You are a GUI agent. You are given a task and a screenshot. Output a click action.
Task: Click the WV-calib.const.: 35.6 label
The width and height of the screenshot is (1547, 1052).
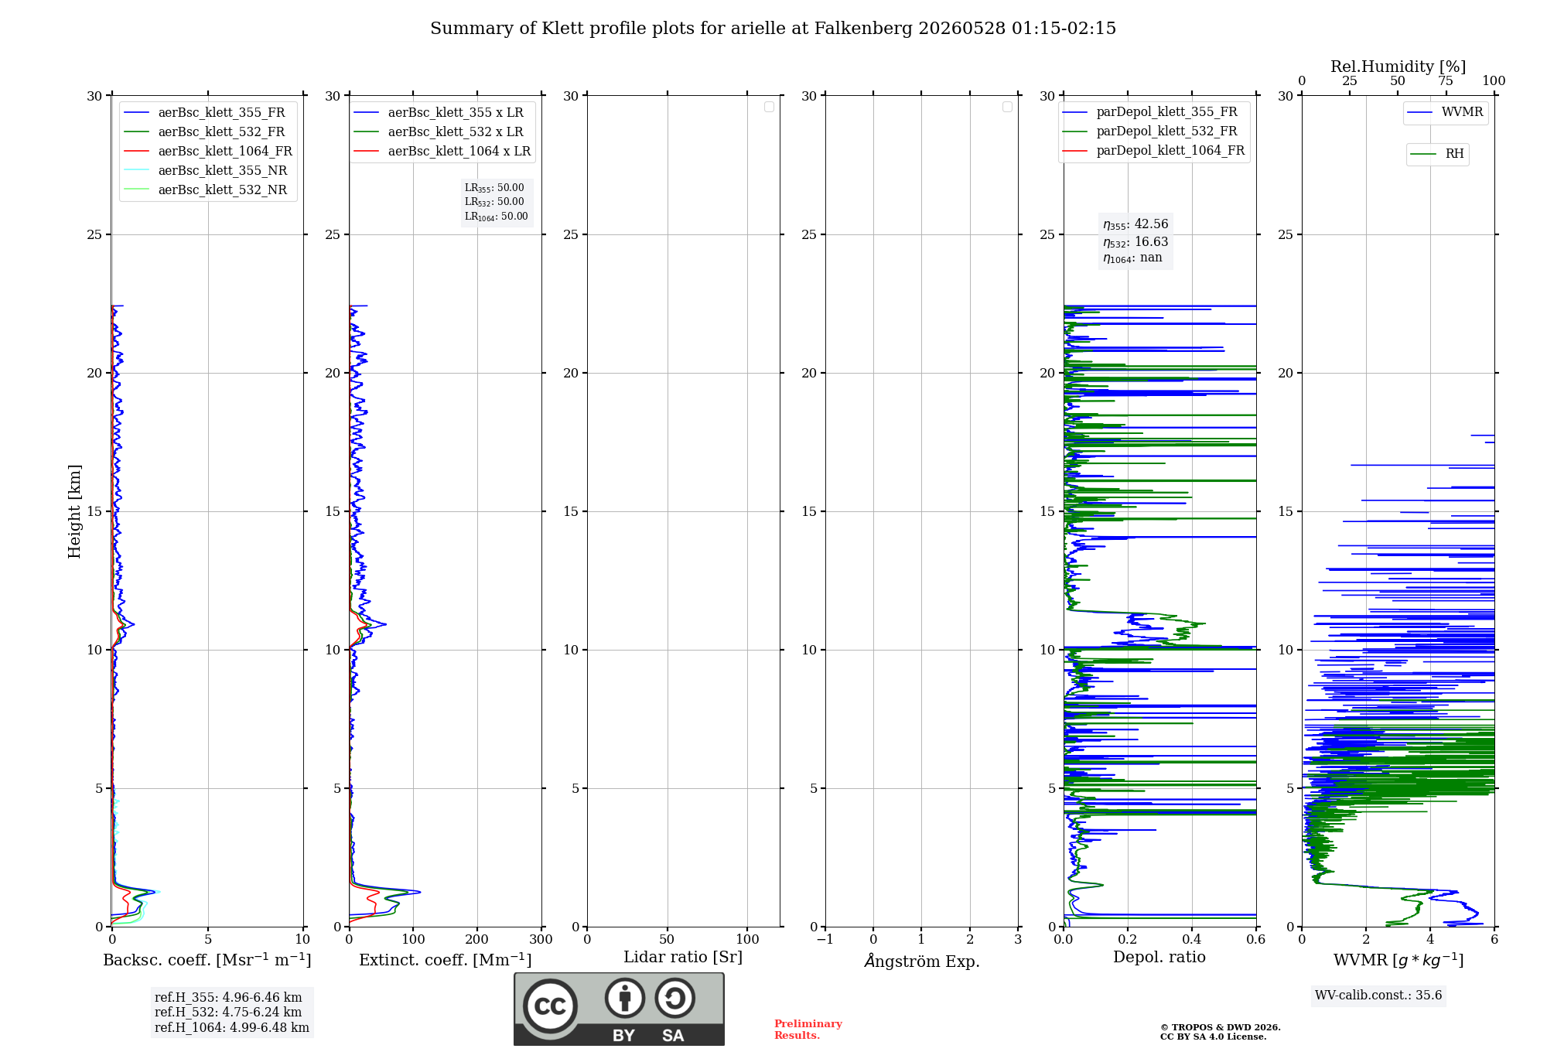(x=1378, y=996)
